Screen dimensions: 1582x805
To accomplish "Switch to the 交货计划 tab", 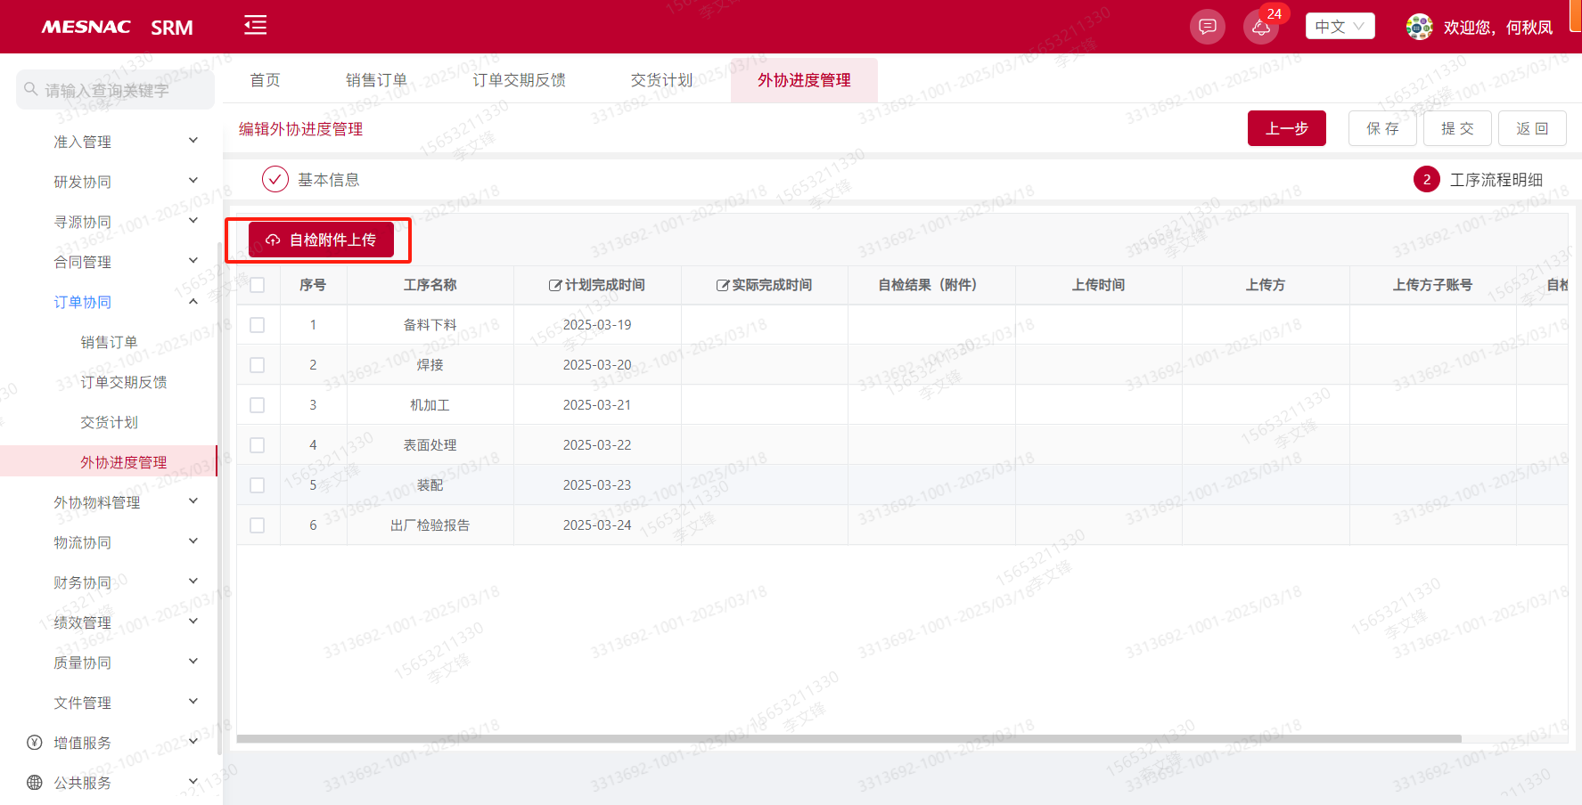I will tap(661, 80).
